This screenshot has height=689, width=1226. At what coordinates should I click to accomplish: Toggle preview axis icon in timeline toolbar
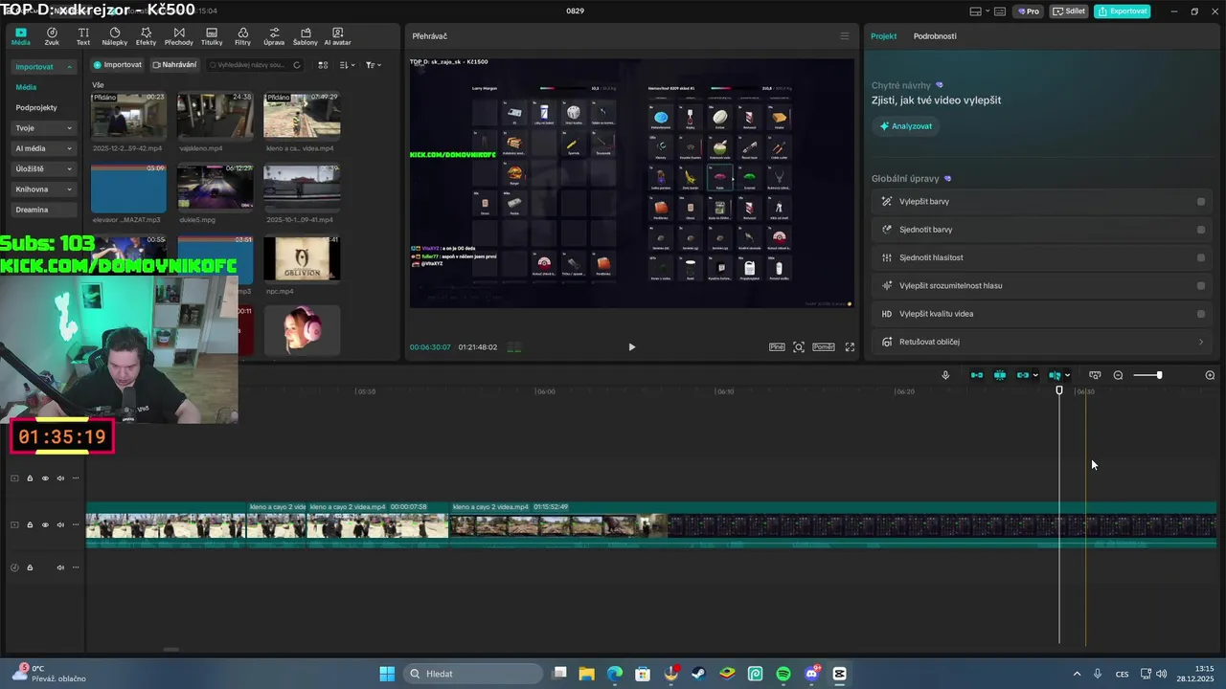(x=1055, y=375)
